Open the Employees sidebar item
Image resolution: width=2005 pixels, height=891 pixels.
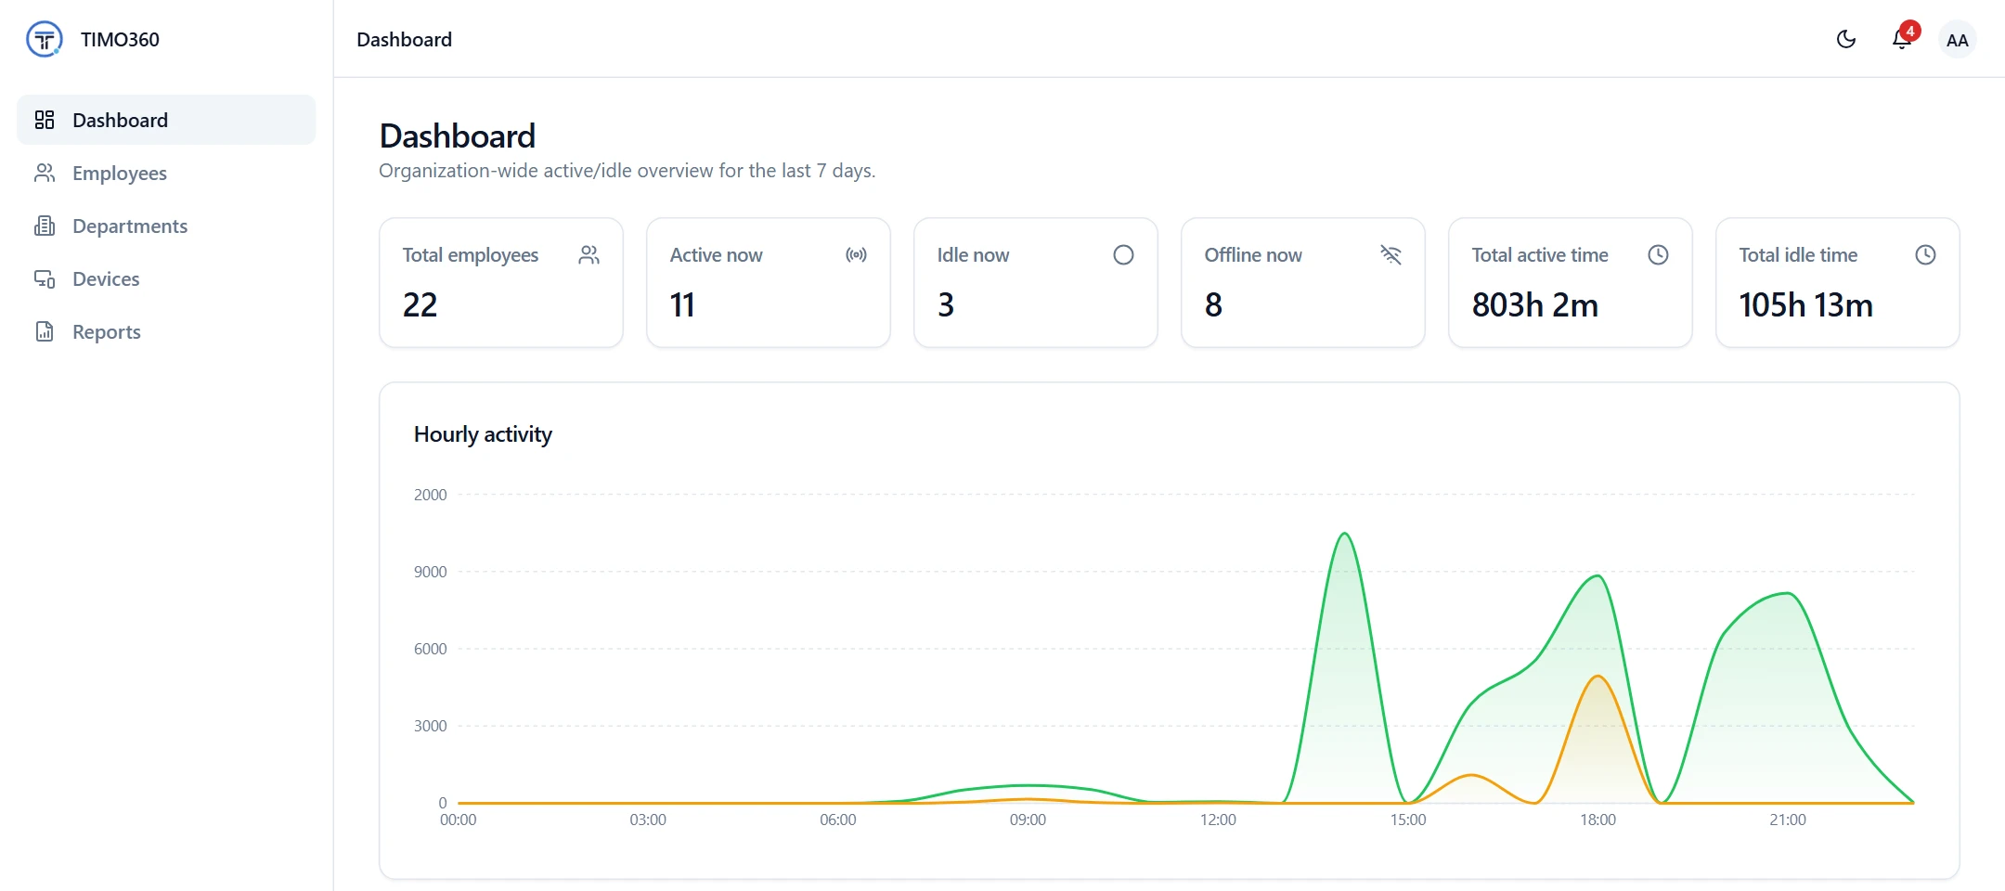(166, 173)
